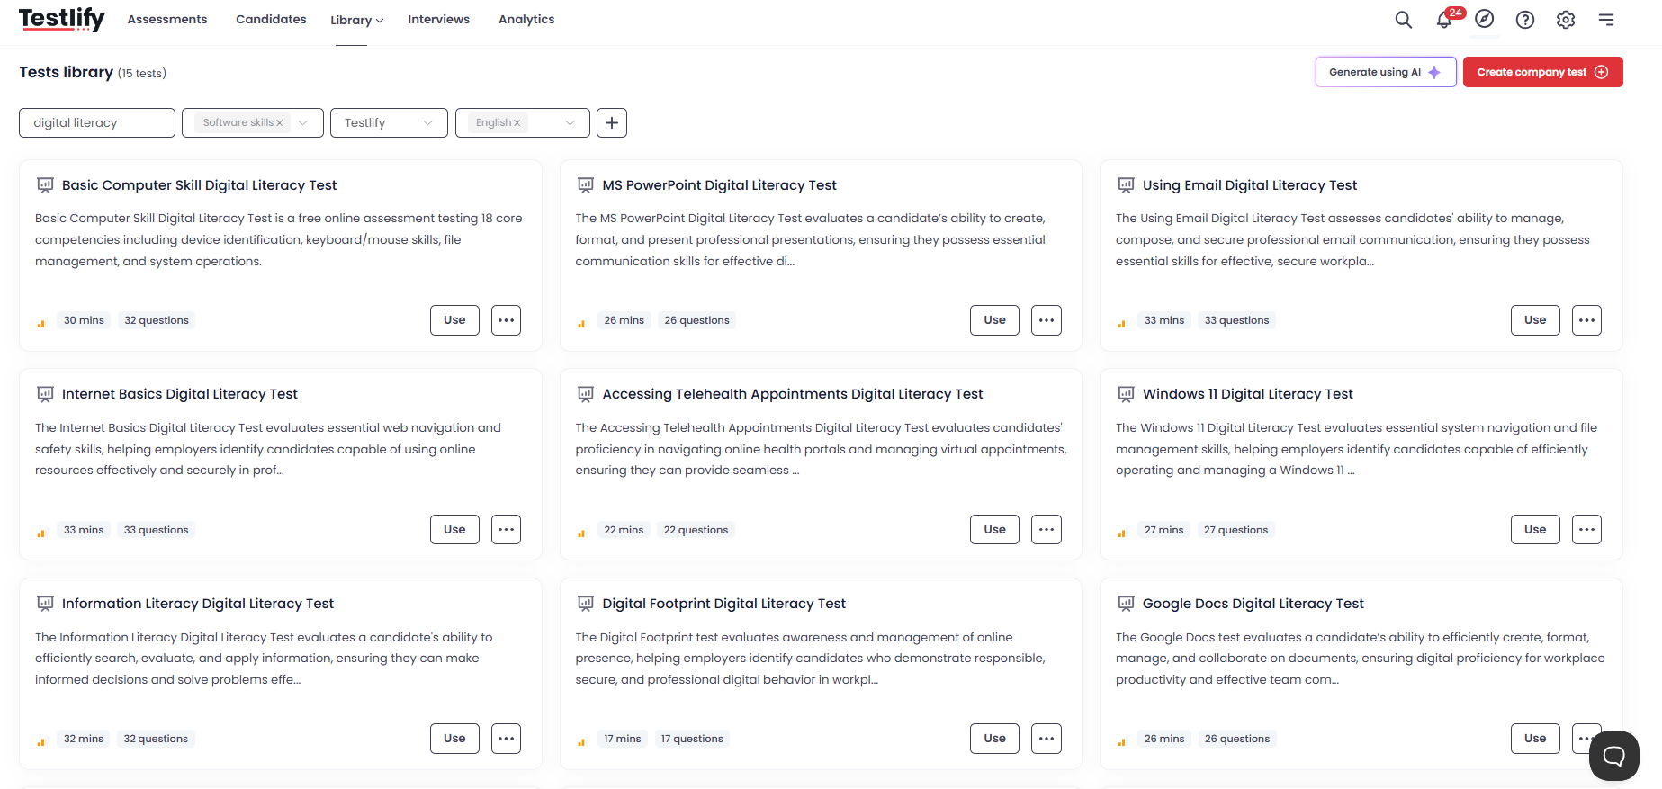Open more options for Accessing Telehealth test
1662x789 pixels.
[x=1047, y=530]
